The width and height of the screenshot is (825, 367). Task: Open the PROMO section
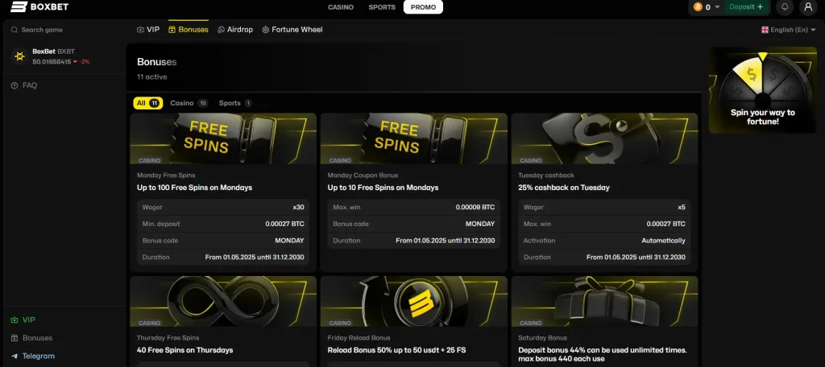click(x=423, y=7)
